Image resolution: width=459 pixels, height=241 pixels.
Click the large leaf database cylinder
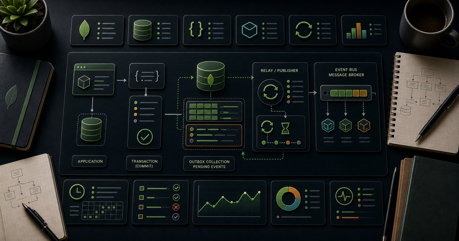click(x=211, y=76)
